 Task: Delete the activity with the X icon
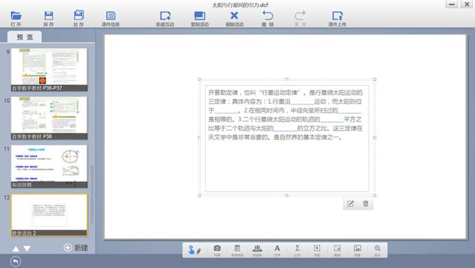click(x=234, y=19)
